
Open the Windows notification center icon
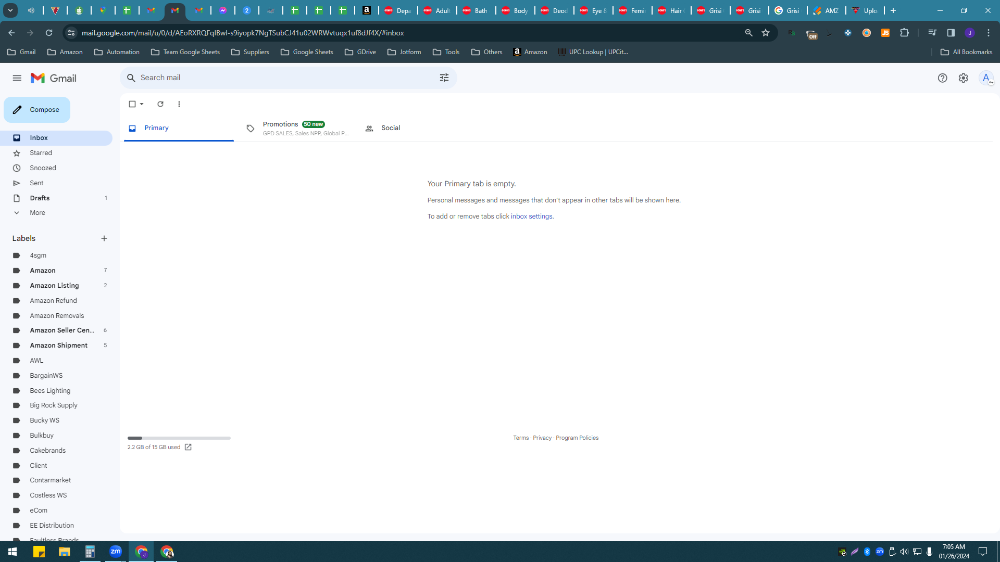coord(983,552)
